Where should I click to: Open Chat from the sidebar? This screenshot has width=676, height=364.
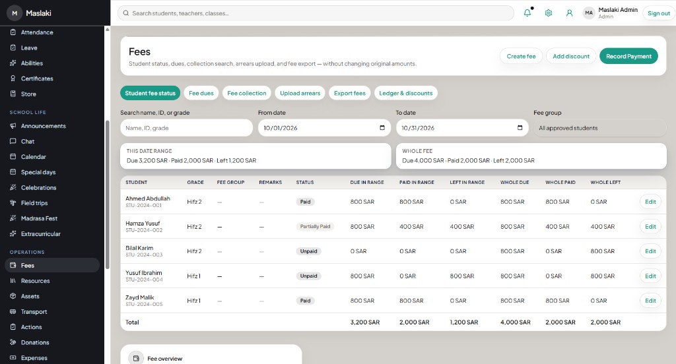(53, 141)
